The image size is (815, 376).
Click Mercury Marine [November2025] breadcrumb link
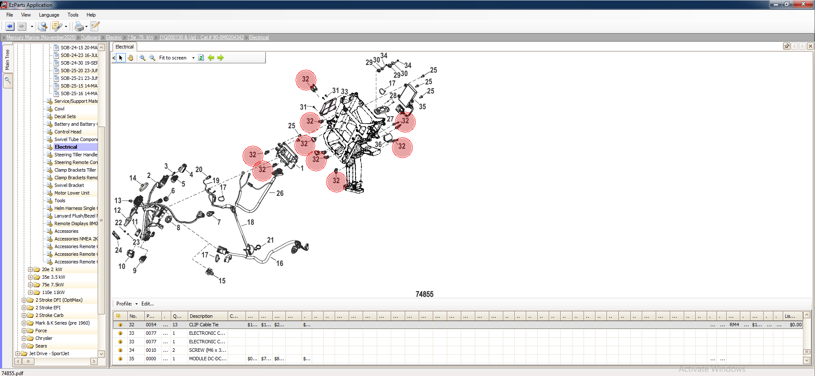tap(41, 37)
